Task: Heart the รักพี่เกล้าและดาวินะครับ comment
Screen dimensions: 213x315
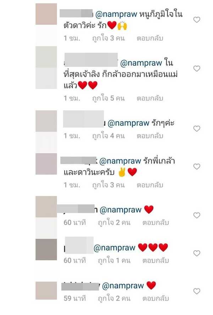Action: coord(197,167)
